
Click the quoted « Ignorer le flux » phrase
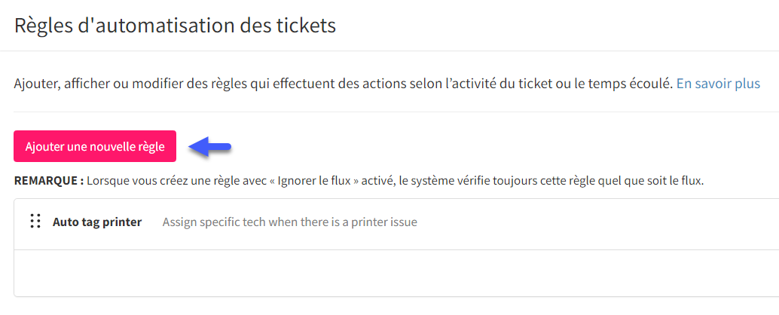(x=317, y=180)
